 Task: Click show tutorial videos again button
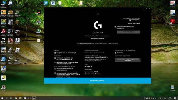click(128, 60)
